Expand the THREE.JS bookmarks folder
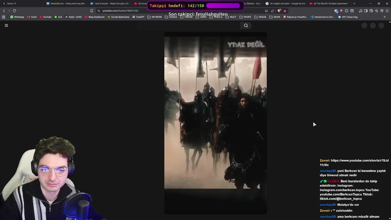Viewport: 391px width, 220px height. (x=216, y=17)
